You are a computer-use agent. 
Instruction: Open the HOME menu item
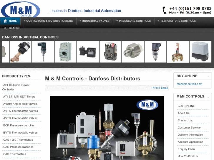coord(10,21)
